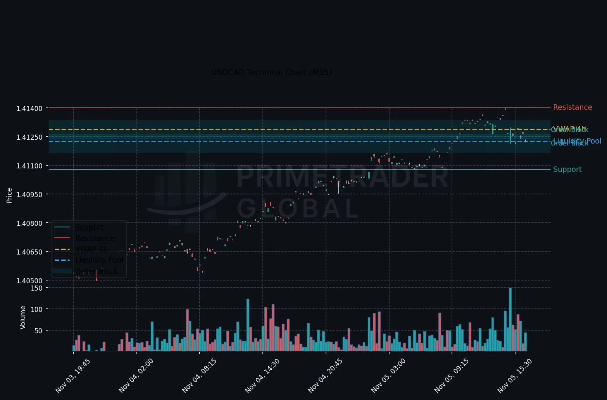This screenshot has width=607, height=400.
Task: Click the 1.40950 price axis label
Action: point(29,194)
